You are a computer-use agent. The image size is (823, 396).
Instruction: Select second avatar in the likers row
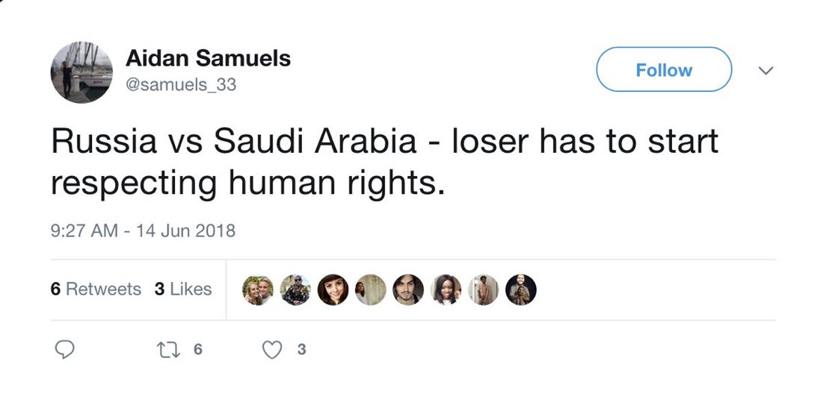[x=296, y=290]
